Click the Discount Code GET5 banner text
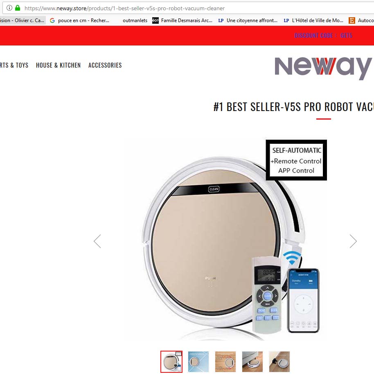Viewport: 374px width, 381px height. (x=323, y=36)
